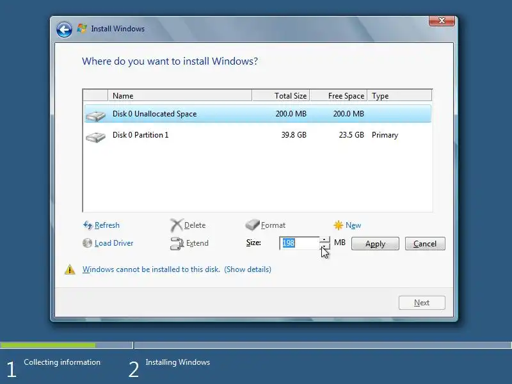
Task: Click the Disk 0 Partition 1 drive icon
Action: [95, 137]
